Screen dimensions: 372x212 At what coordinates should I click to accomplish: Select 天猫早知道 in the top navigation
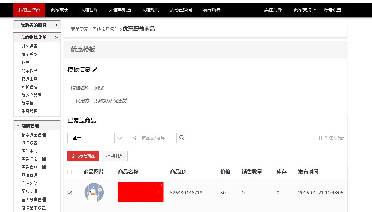point(120,10)
